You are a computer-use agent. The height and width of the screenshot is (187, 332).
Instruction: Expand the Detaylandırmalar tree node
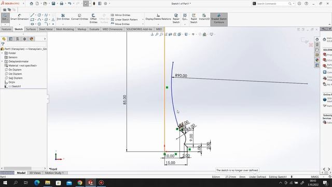(2, 61)
